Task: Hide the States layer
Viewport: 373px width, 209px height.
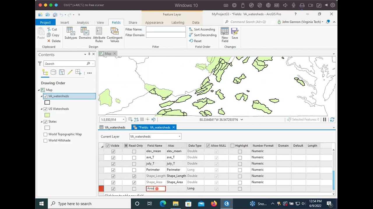Action: (x=45, y=122)
